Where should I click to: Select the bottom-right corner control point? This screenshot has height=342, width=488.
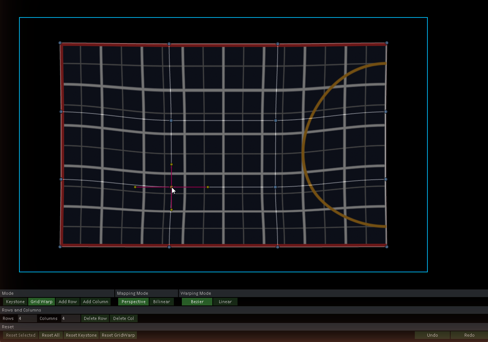387,247
